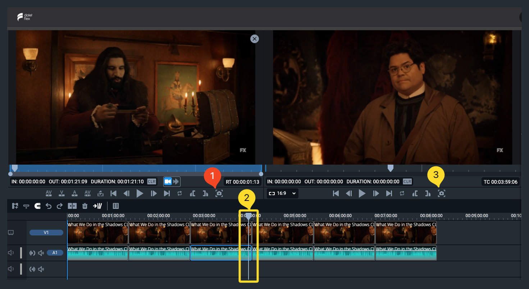Redo the last timeline action

tap(60, 206)
